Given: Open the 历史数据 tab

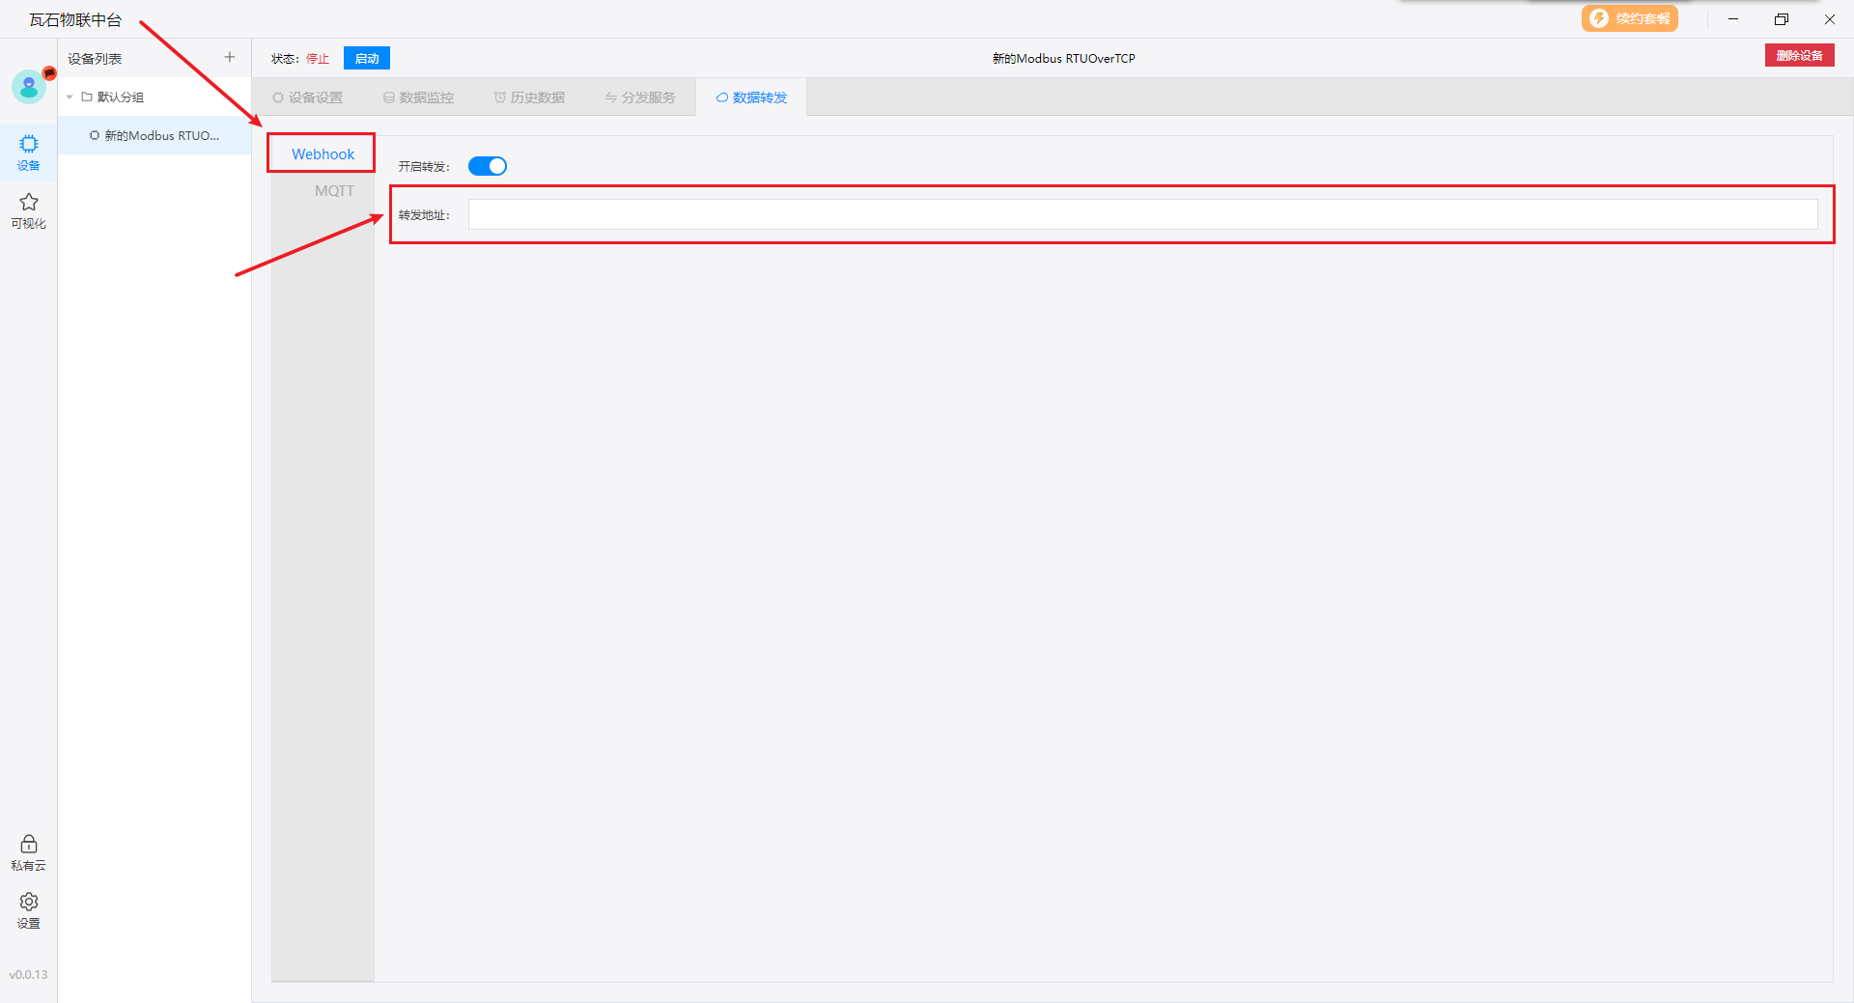Looking at the screenshot, I should [x=529, y=98].
